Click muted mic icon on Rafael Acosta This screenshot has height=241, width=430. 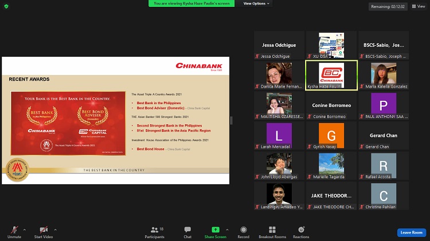[362, 177]
